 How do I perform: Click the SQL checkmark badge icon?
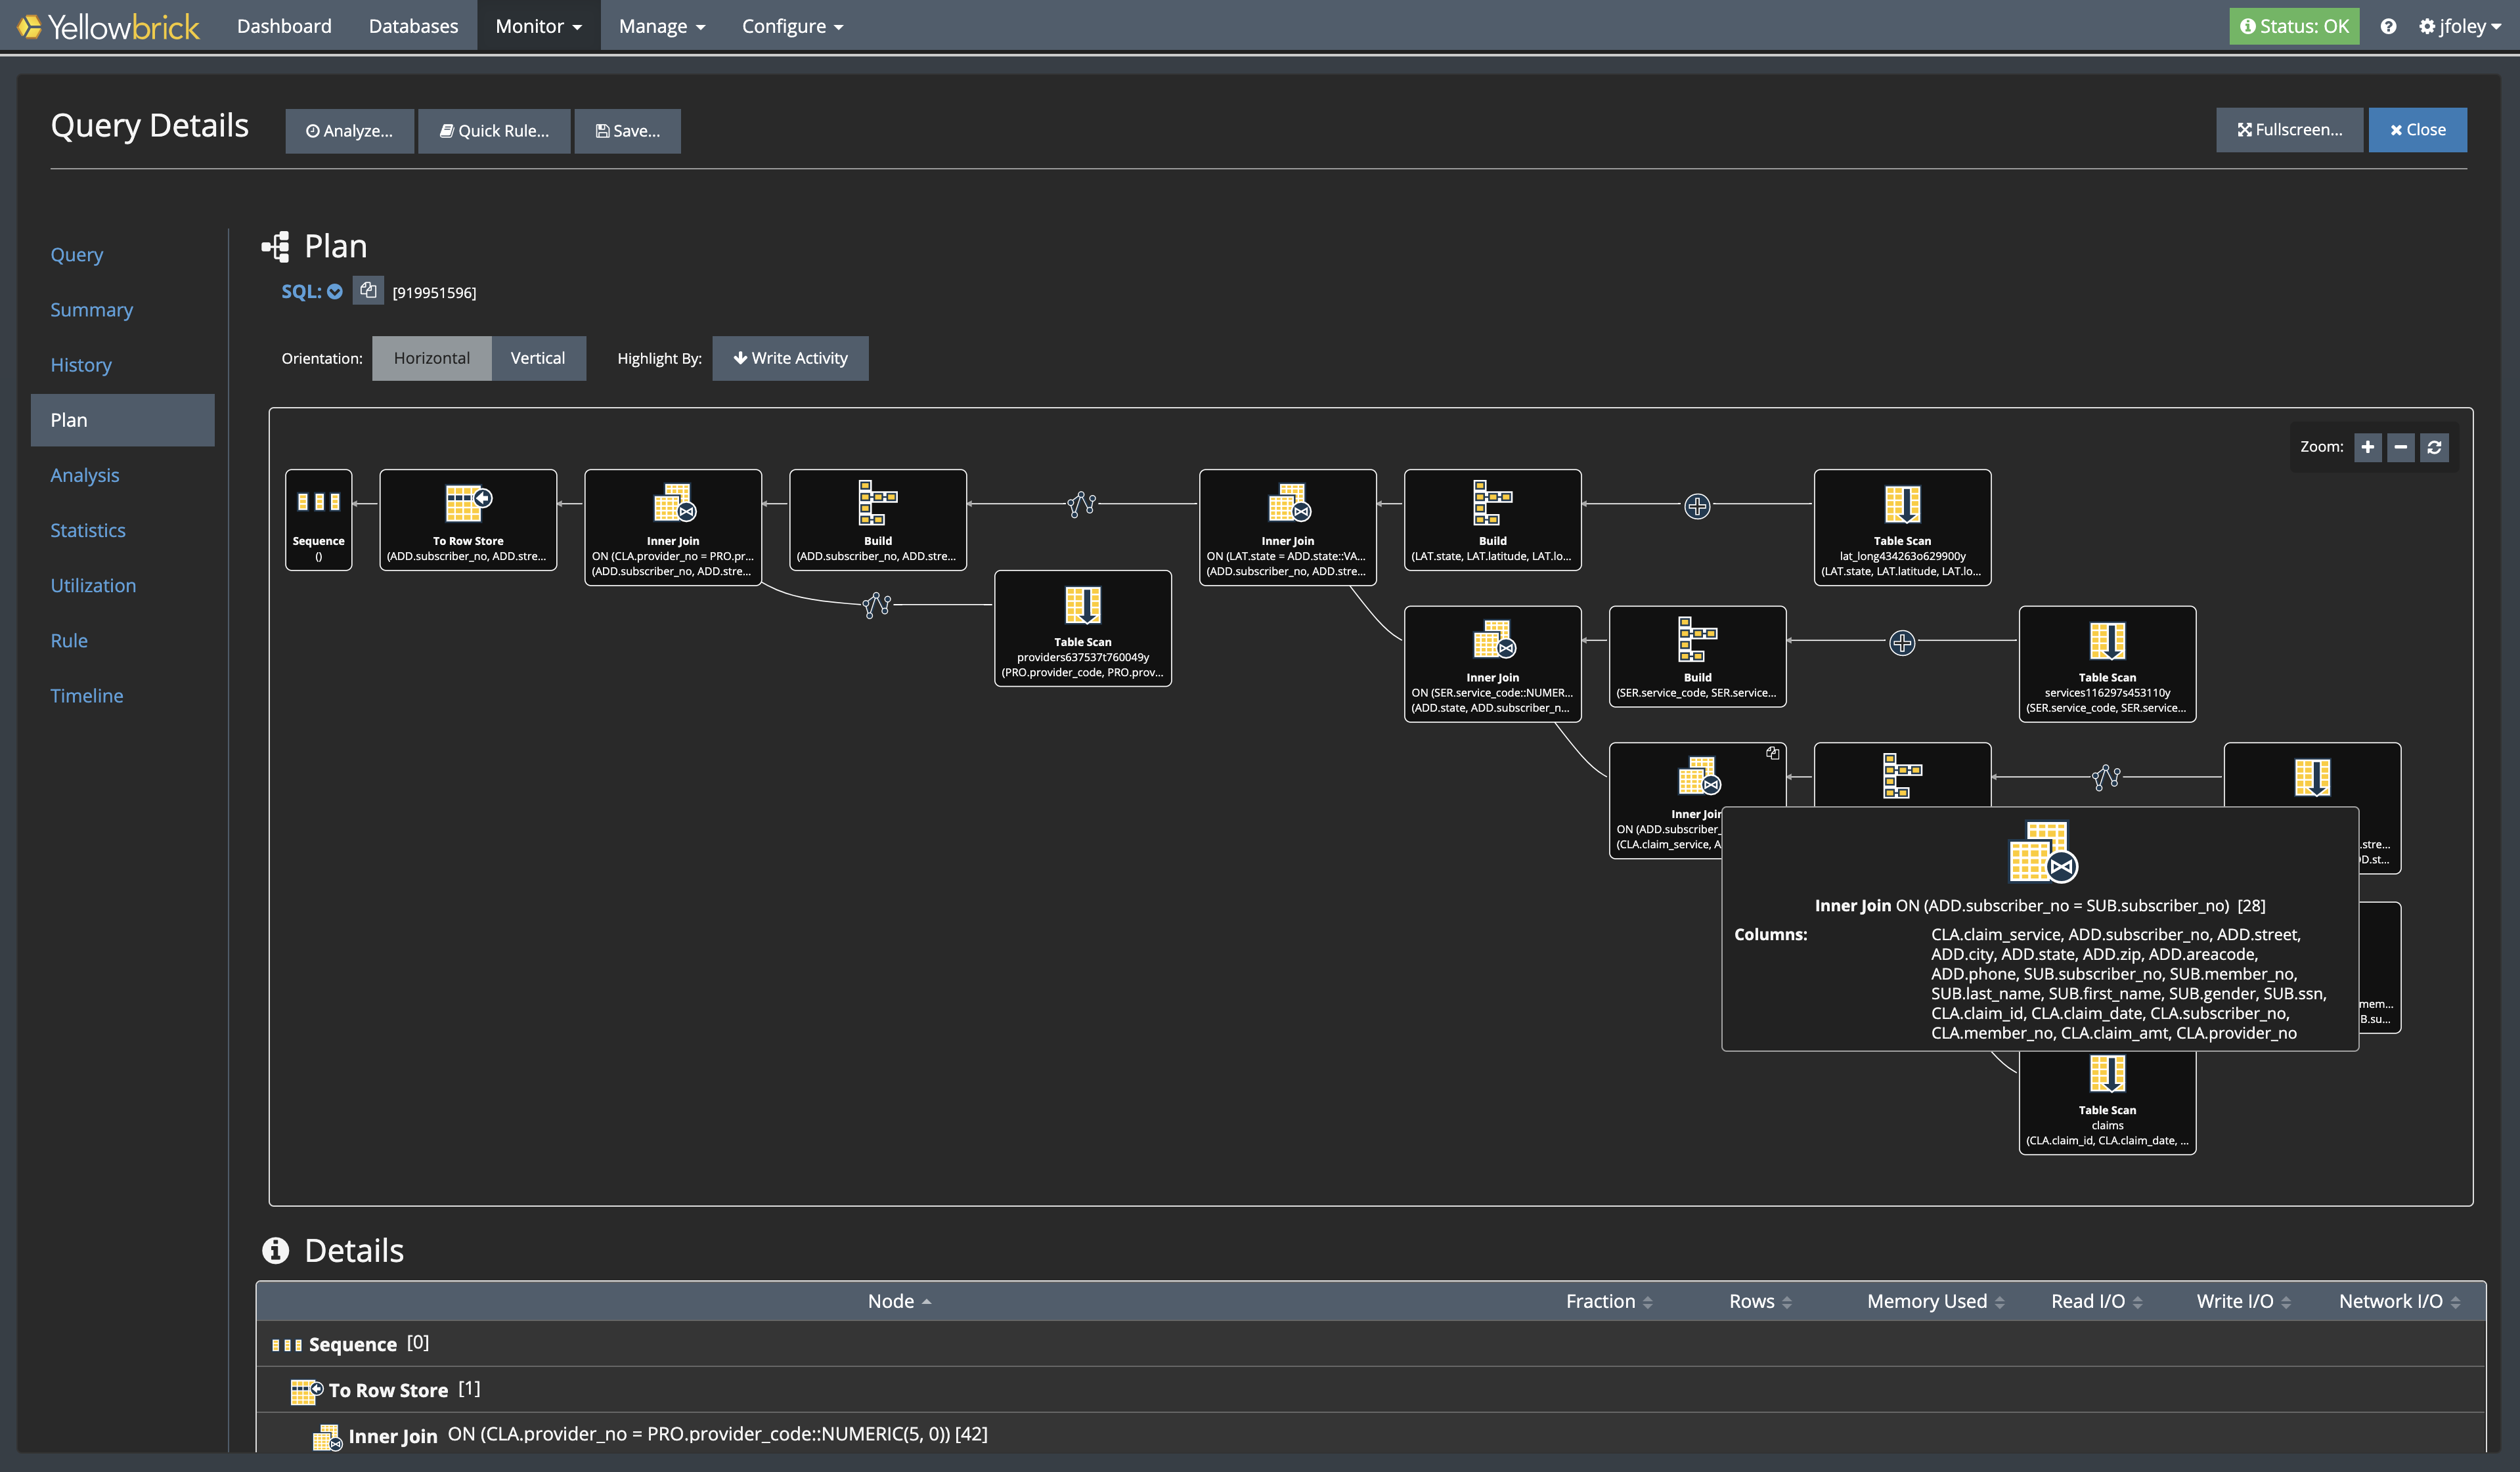(x=335, y=292)
